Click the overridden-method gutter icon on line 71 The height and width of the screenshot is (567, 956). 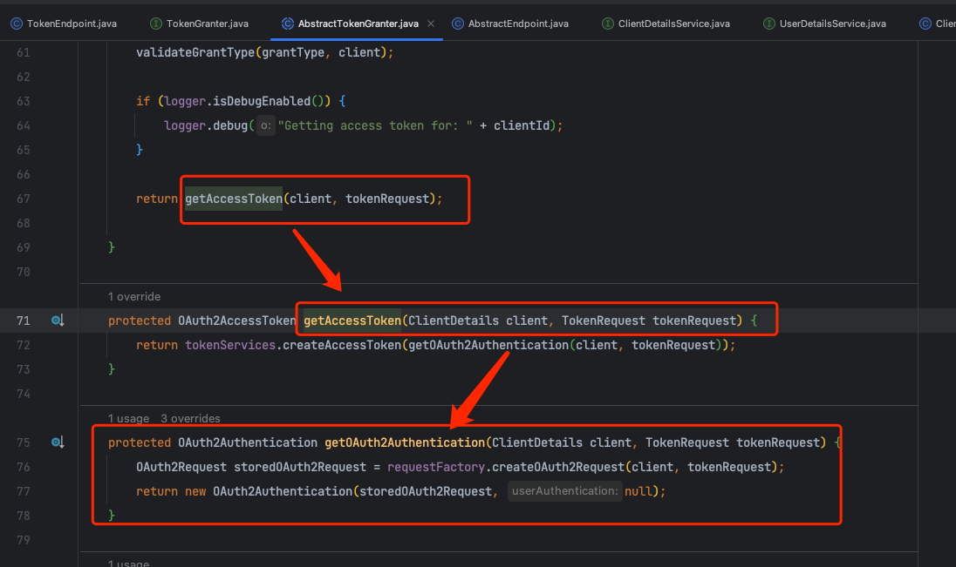[58, 321]
